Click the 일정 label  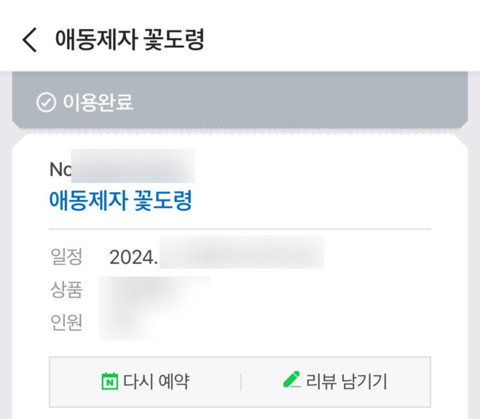[x=66, y=257]
